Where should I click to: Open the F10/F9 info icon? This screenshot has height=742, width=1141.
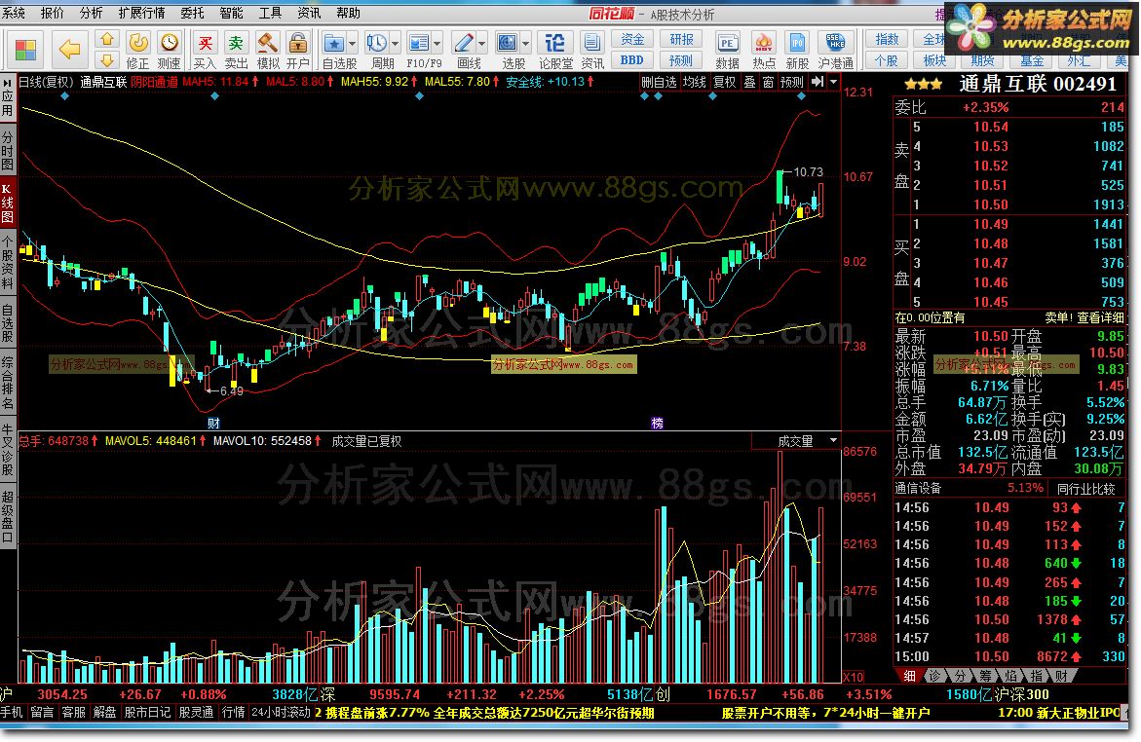[x=418, y=42]
